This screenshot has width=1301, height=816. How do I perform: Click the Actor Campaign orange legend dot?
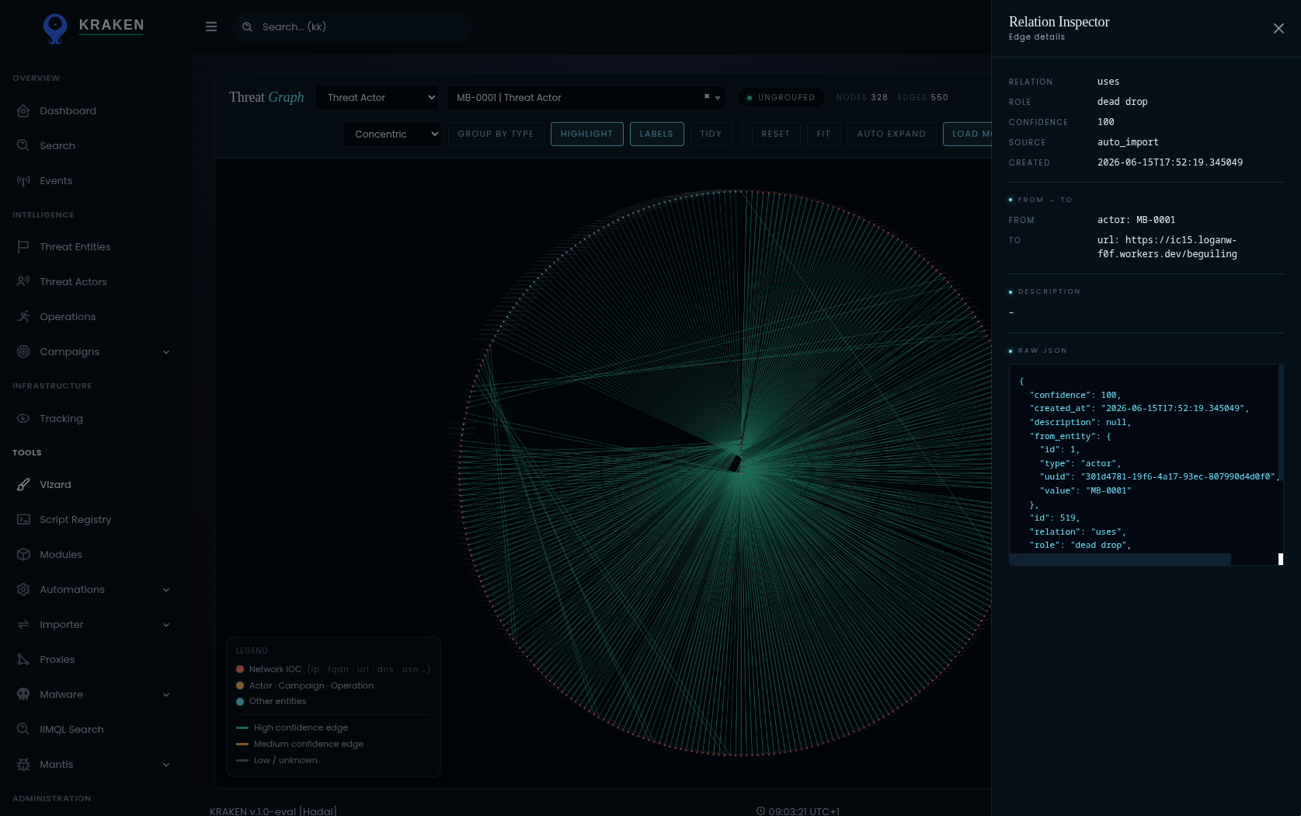(240, 685)
